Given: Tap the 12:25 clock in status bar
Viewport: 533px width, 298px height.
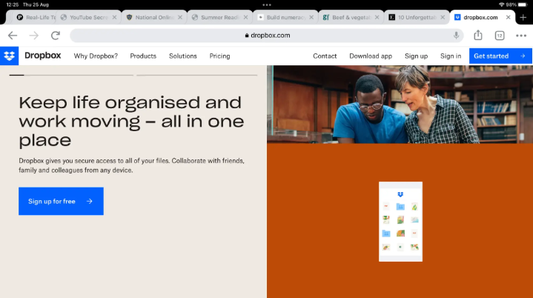Looking at the screenshot, I should point(13,4).
